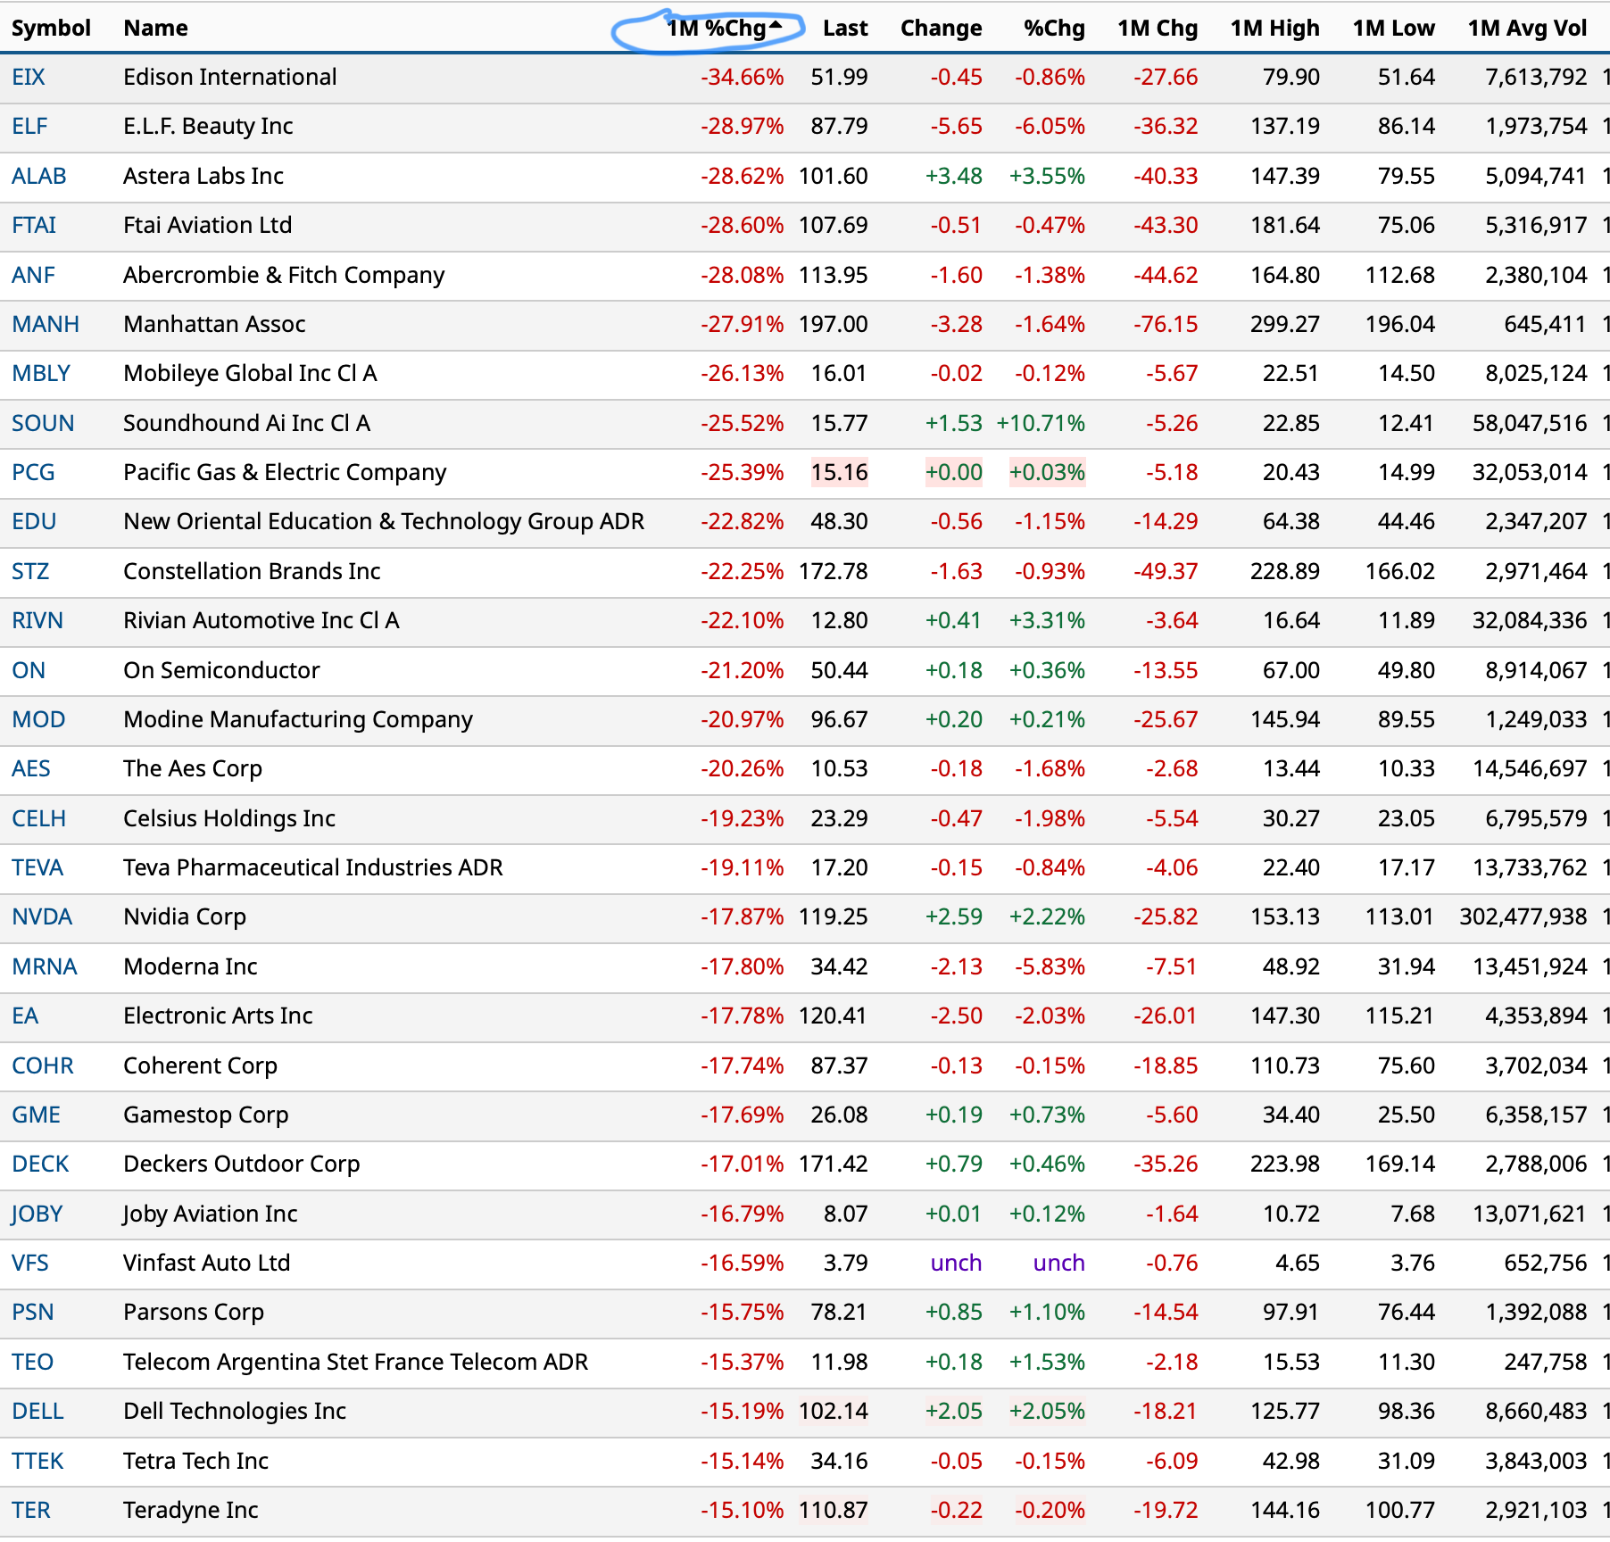The image size is (1610, 1542).
Task: Click the highlighted PCG last price 15.16
Action: coord(839,473)
